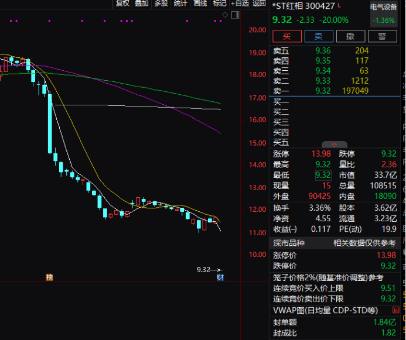This screenshot has width=406, height=340.
Task: Click the 买一 empty bid row label
Action: (x=281, y=102)
